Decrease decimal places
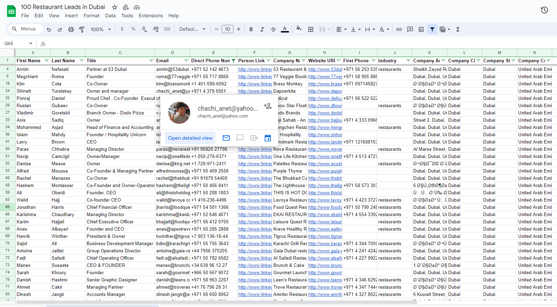This screenshot has height=307, width=557. (x=144, y=29)
